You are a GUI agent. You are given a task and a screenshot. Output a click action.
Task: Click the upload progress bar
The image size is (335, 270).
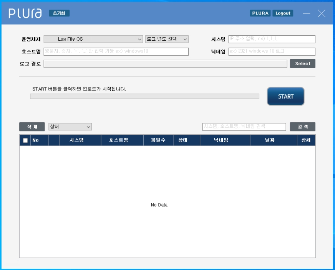[x=144, y=96]
